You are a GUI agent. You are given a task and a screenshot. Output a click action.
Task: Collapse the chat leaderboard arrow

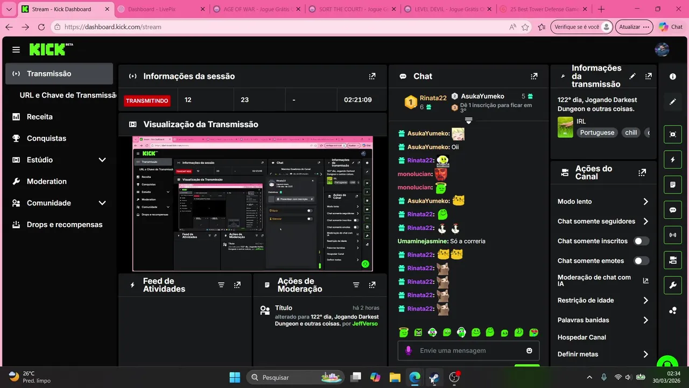pos(469,121)
